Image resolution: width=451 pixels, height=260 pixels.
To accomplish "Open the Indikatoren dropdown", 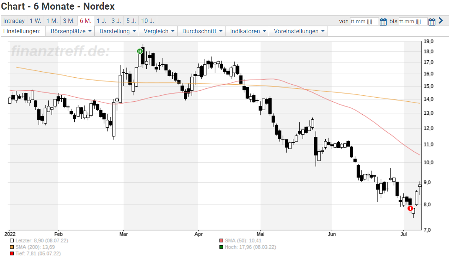I will [x=247, y=31].
